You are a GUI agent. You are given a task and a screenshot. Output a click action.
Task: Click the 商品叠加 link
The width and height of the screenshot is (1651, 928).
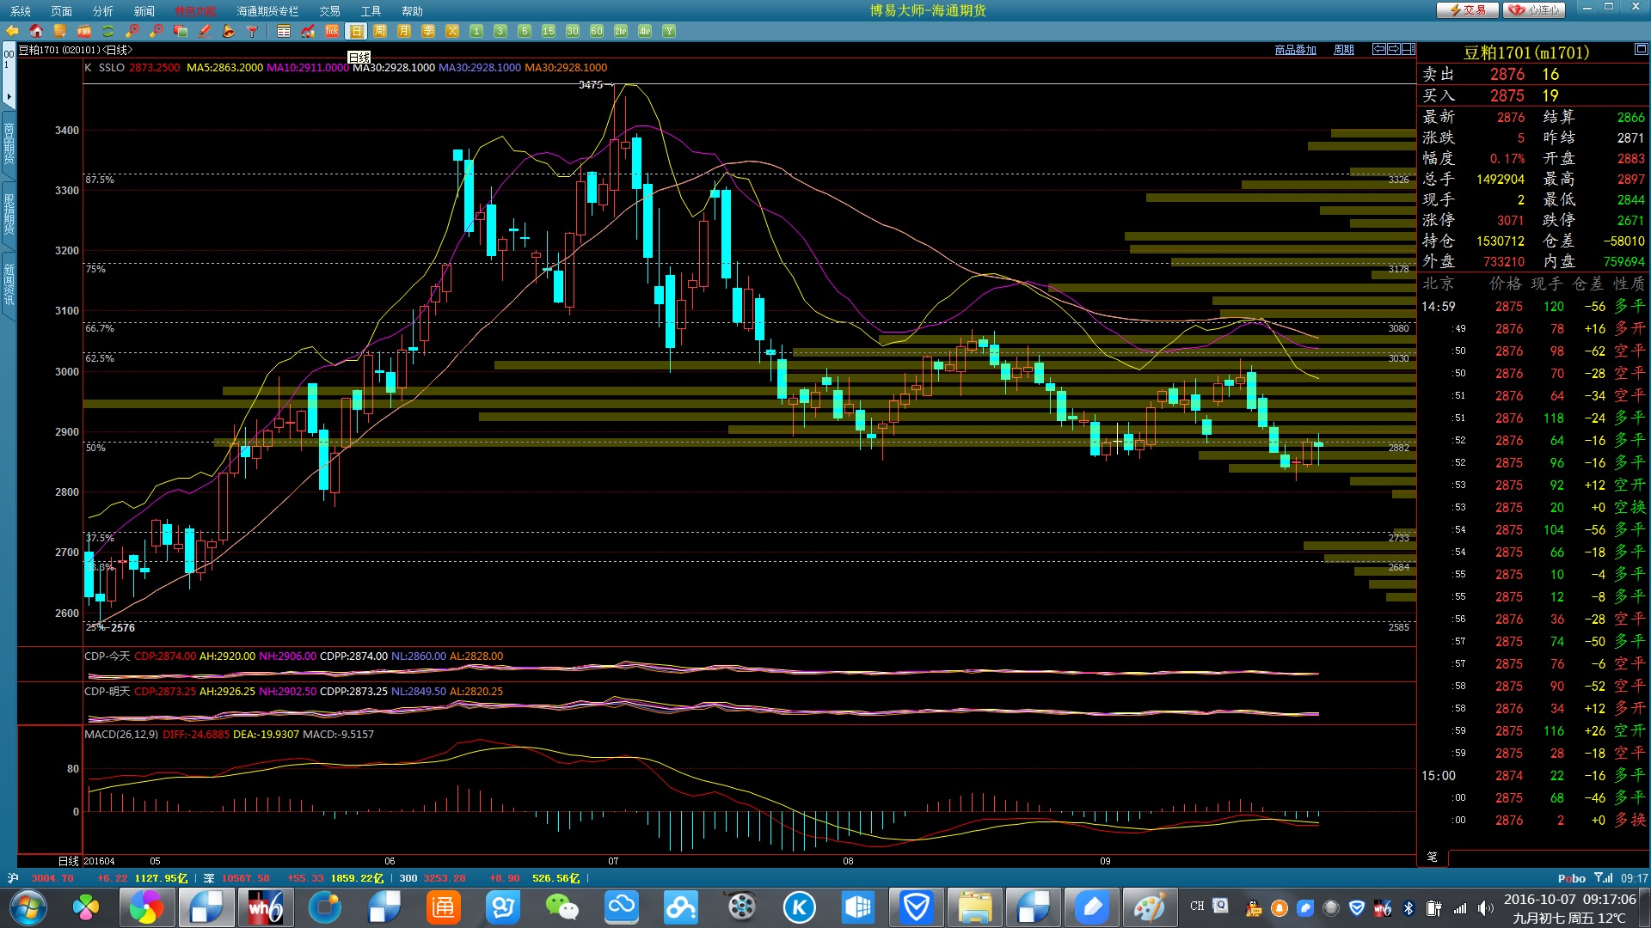click(x=1295, y=50)
